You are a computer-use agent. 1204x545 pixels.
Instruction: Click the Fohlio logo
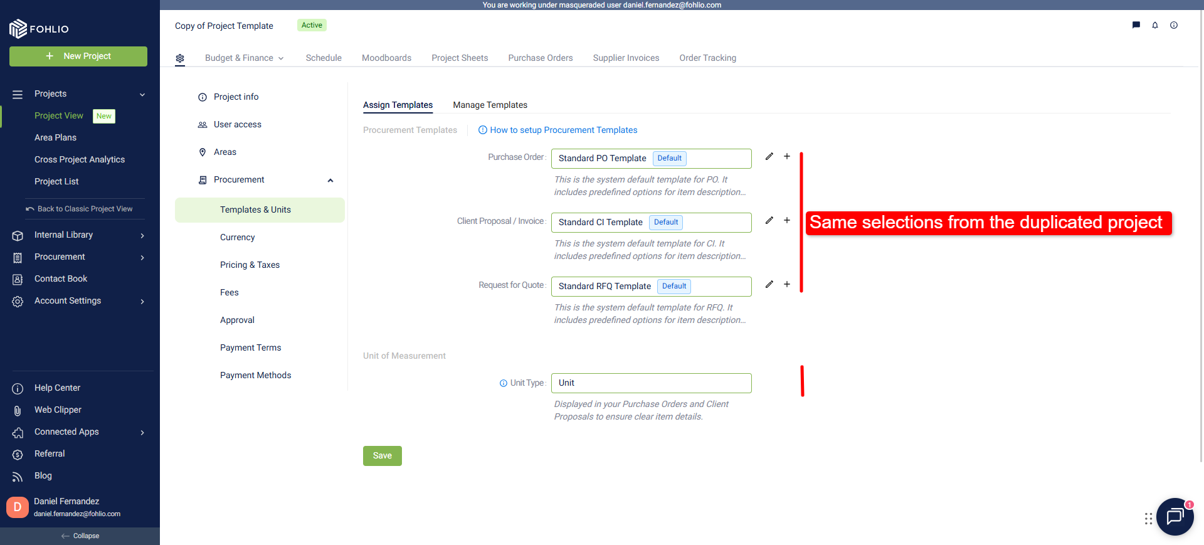click(39, 28)
